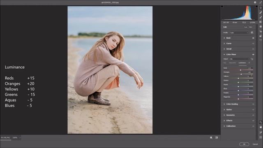This screenshot has width=263, height=148.
Task: Open the profile browser grid icon
Action: click(252, 32)
